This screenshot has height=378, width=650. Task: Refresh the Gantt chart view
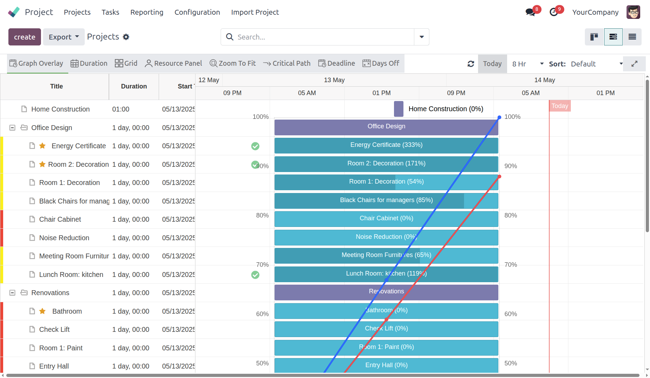471,64
